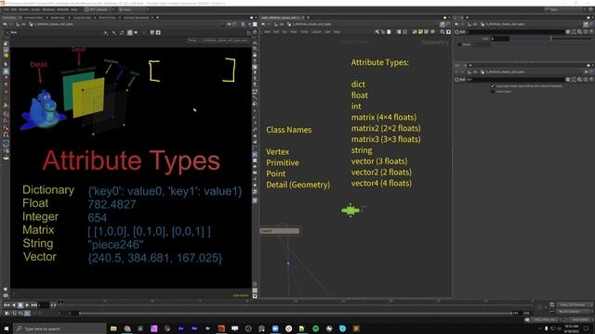Add a new tab in network editor pane

(308, 18)
